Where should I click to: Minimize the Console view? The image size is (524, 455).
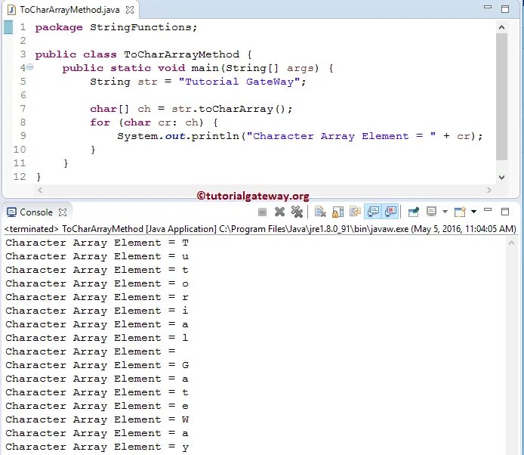488,210
